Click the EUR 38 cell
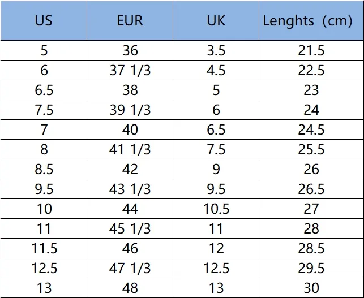 [130, 90]
